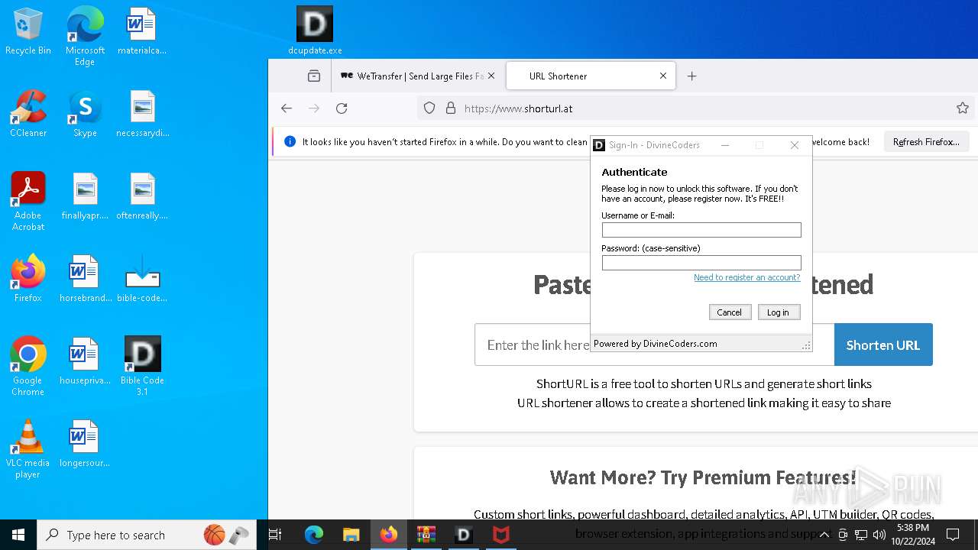The width and height of the screenshot is (978, 550).
Task: Select the finallyapr... image file
Action: click(85, 197)
